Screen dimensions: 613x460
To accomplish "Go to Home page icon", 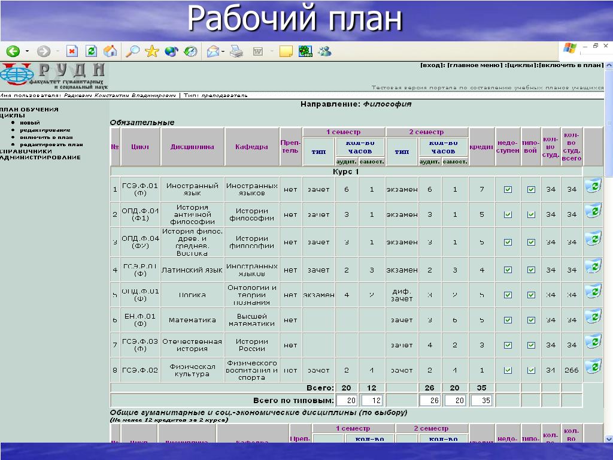I will pyautogui.click(x=110, y=52).
